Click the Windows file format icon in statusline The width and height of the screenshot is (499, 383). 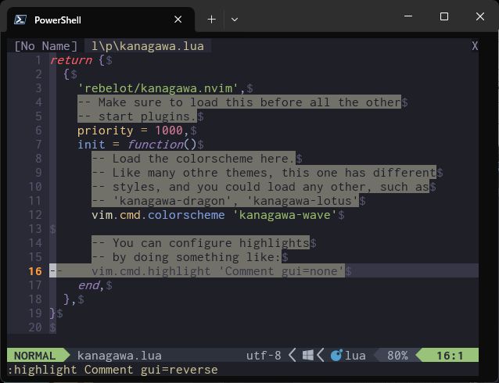pyautogui.click(x=309, y=356)
